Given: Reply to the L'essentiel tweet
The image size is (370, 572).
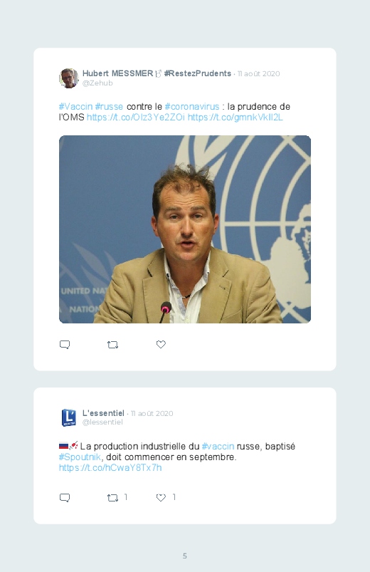Looking at the screenshot, I should pyautogui.click(x=65, y=498).
